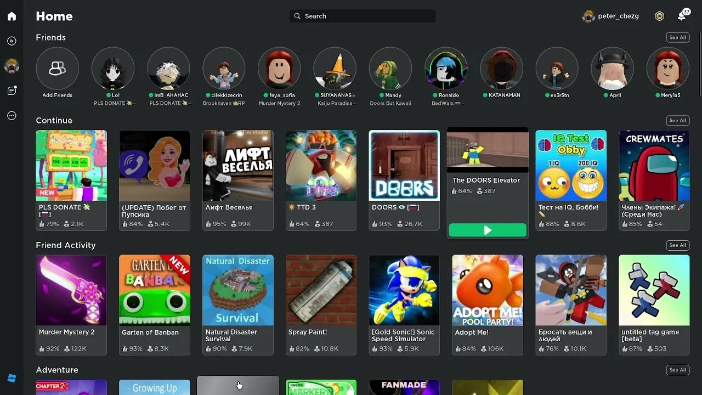Image resolution: width=702 pixels, height=395 pixels.
Task: Open The DOORS Elevator preview image
Action: tap(488, 151)
